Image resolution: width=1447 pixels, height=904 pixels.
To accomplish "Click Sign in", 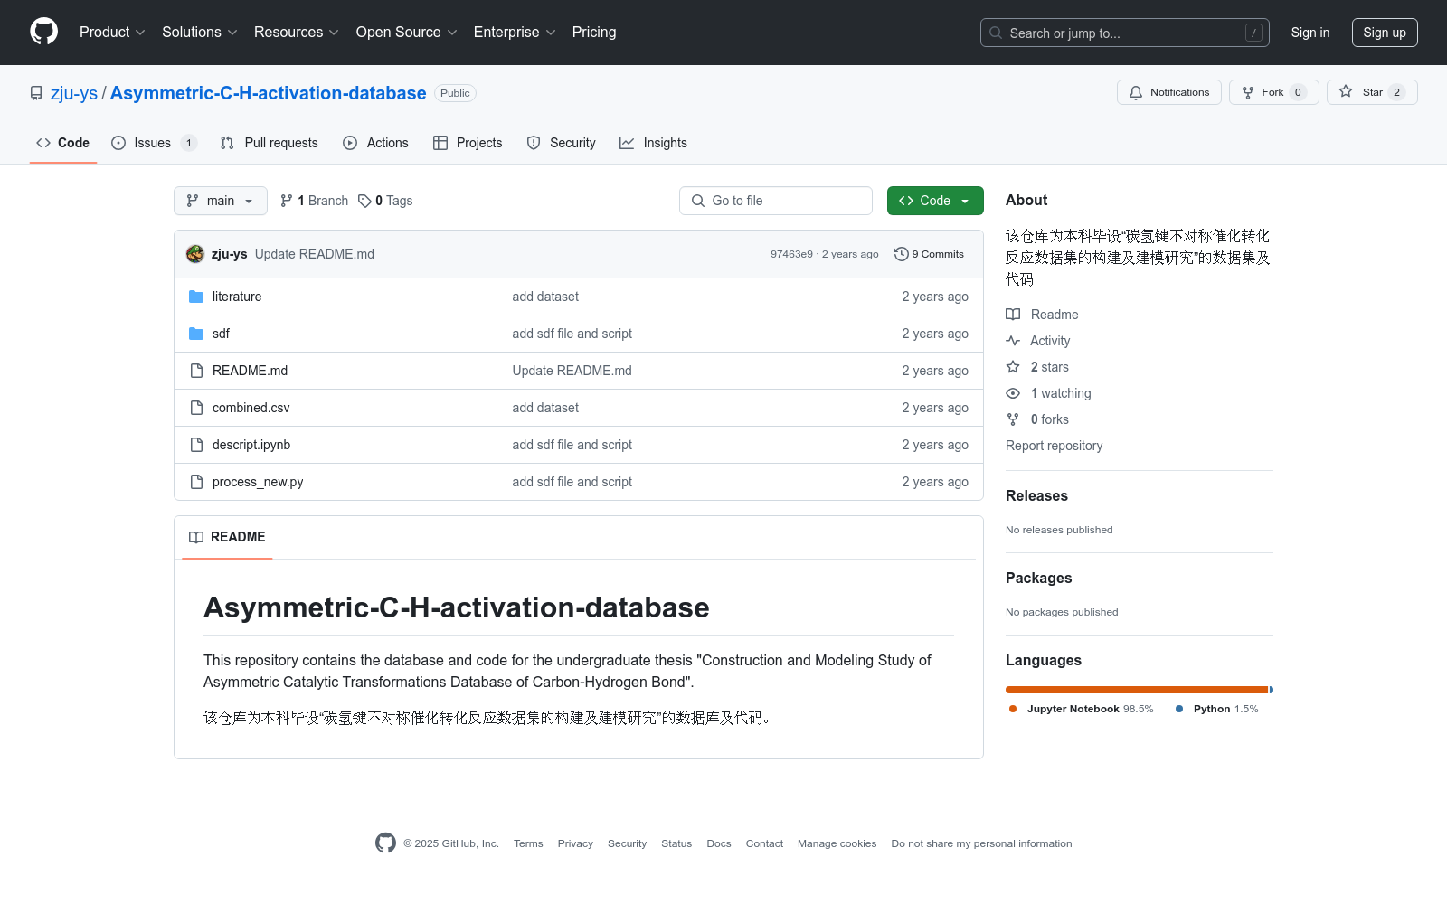I will click(x=1310, y=33).
